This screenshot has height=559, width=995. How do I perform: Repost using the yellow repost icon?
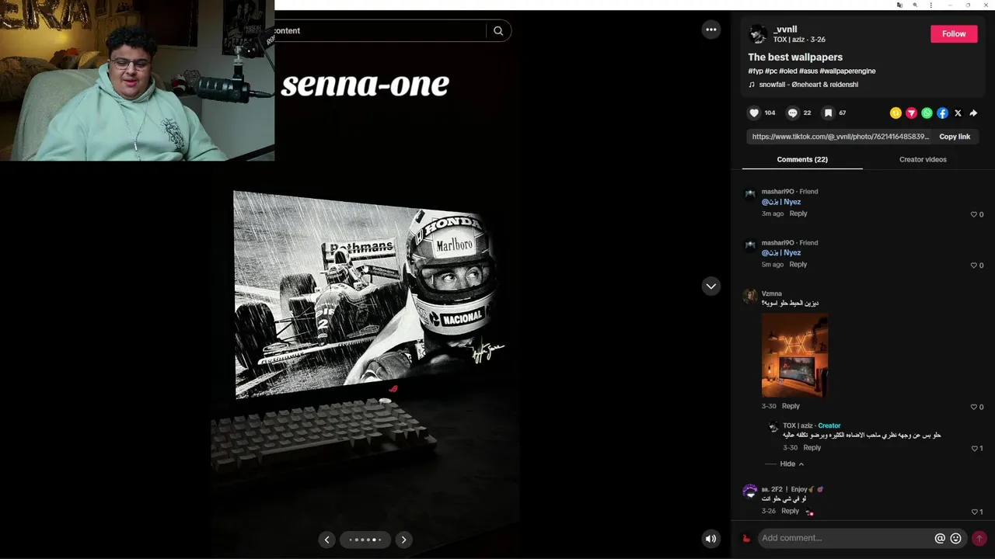[x=895, y=113]
